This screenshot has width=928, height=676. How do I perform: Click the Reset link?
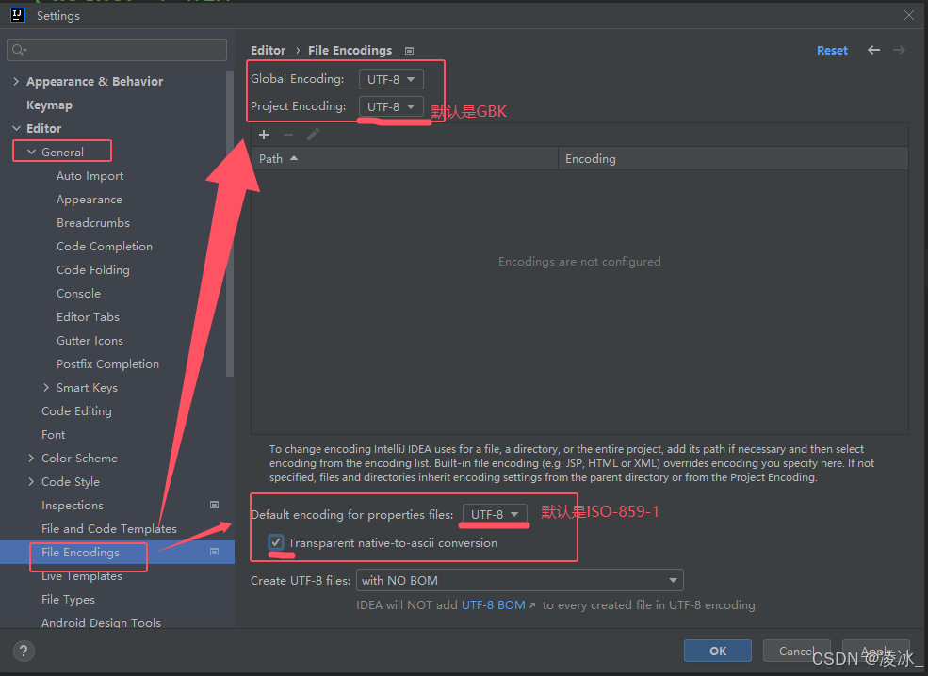point(832,50)
